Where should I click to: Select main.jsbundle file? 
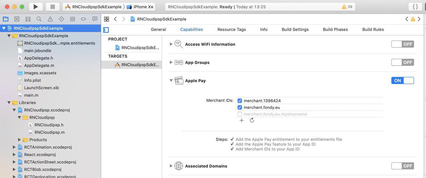click(38, 51)
